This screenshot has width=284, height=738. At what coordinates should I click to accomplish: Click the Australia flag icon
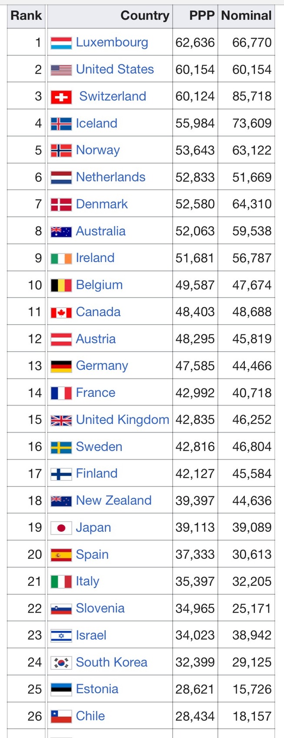[61, 231]
